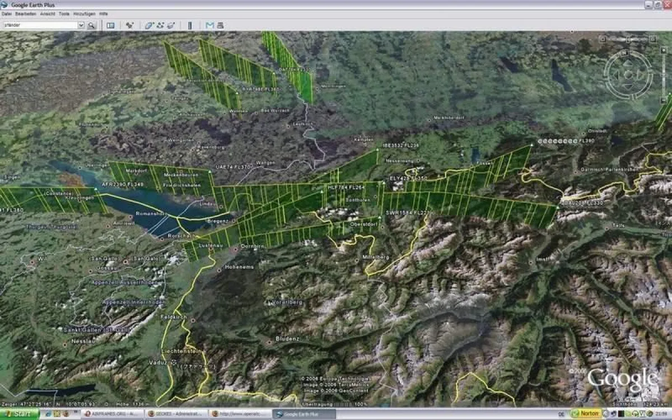Click the Lustenau place label
This screenshot has width=672, height=420.
pos(211,246)
